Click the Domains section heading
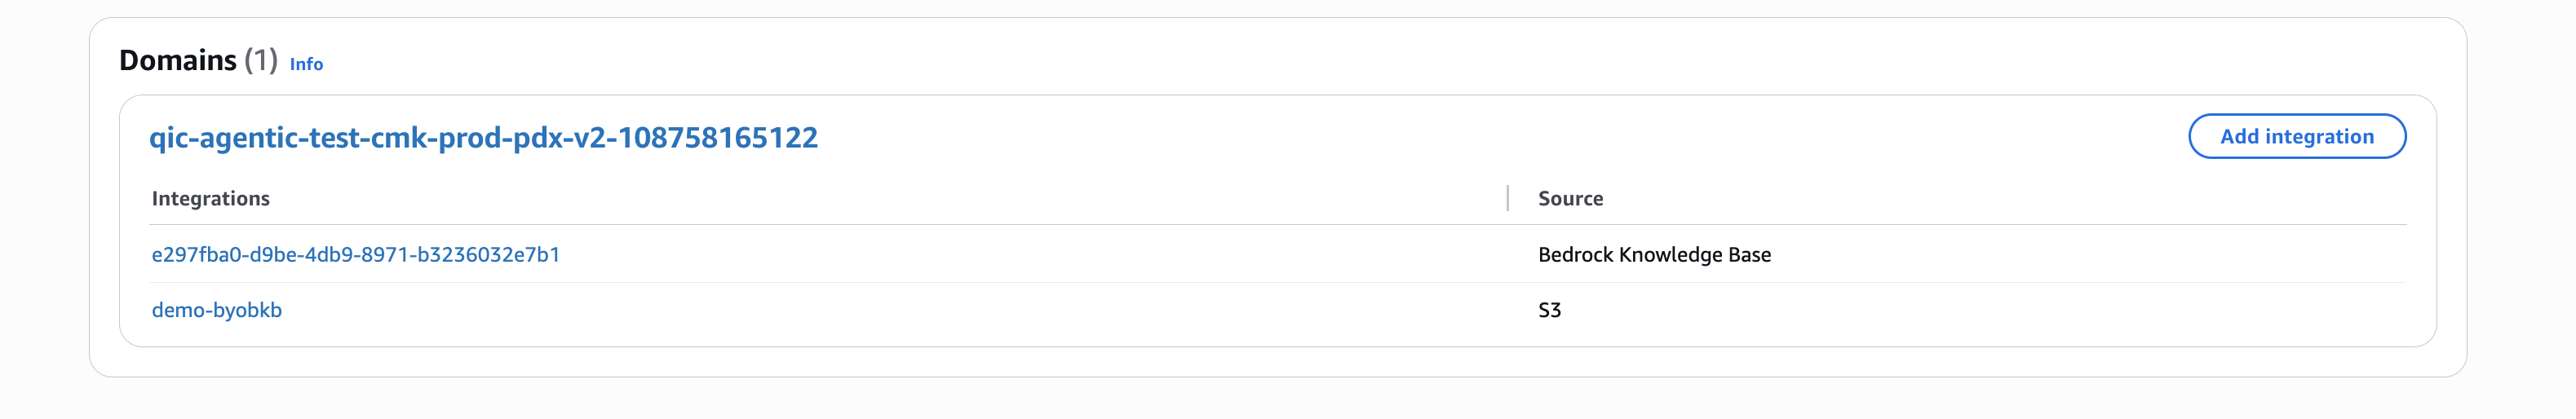 177,60
